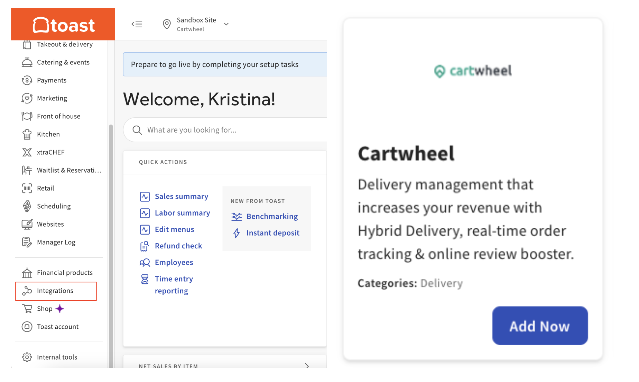Click the Marketing heart icon
This screenshot has width=639, height=382.
pyautogui.click(x=27, y=98)
